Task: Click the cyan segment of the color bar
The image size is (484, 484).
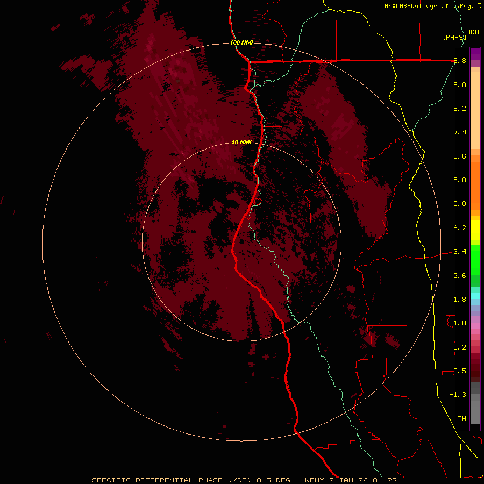Action: tap(475, 296)
